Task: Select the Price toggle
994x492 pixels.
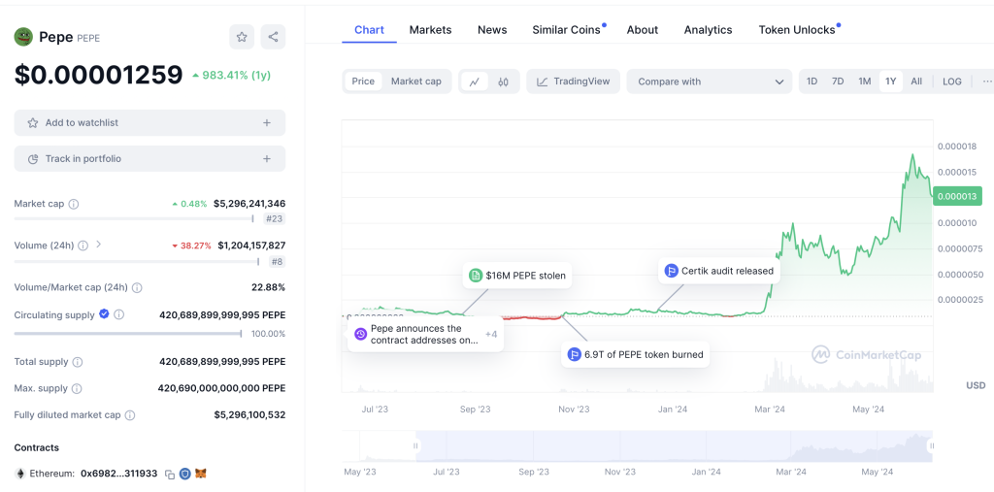Action: (x=363, y=82)
